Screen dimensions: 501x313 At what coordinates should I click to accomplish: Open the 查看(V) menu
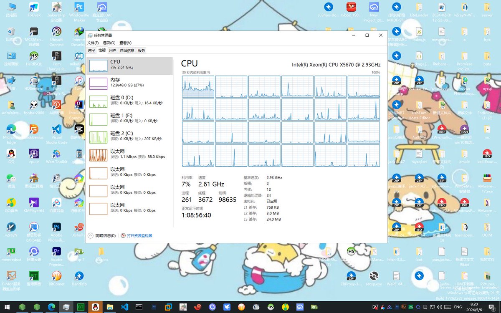tap(125, 43)
